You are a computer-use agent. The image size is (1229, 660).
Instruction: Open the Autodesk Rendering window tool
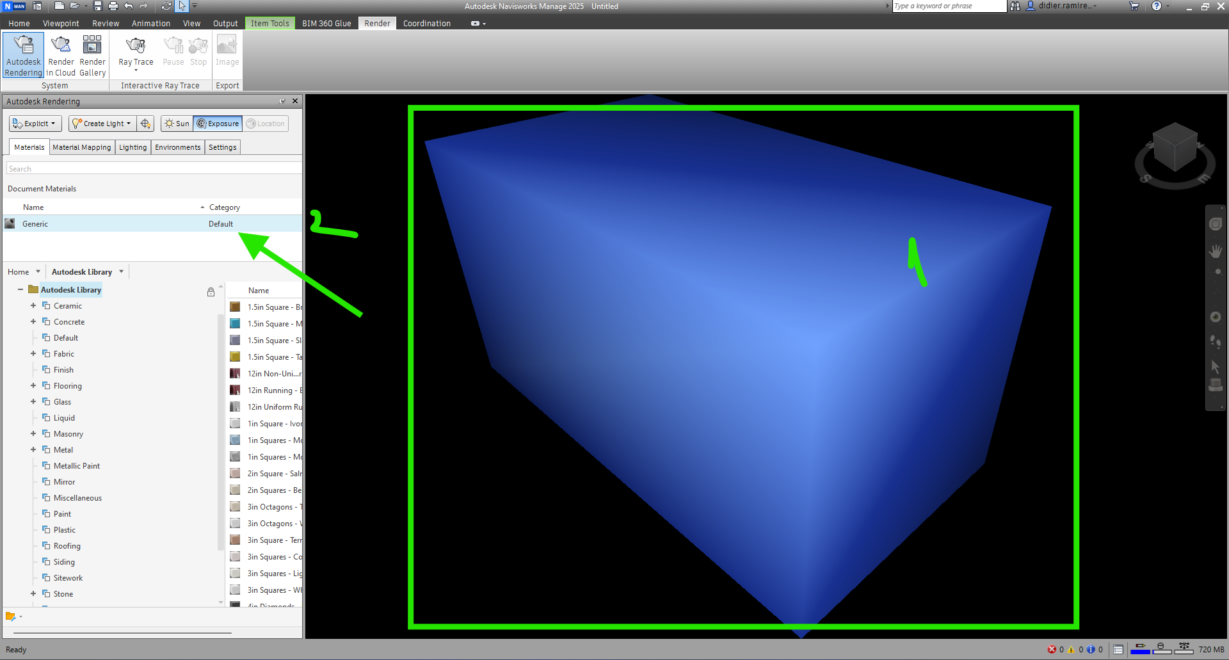(x=24, y=56)
